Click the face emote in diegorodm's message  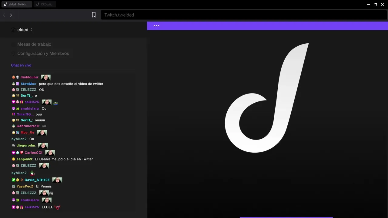coord(43,146)
